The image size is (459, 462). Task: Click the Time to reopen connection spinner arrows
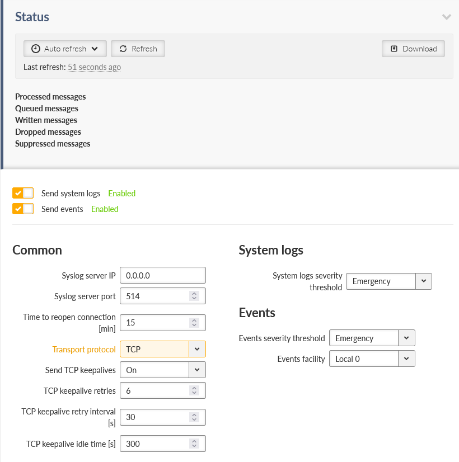(x=194, y=323)
